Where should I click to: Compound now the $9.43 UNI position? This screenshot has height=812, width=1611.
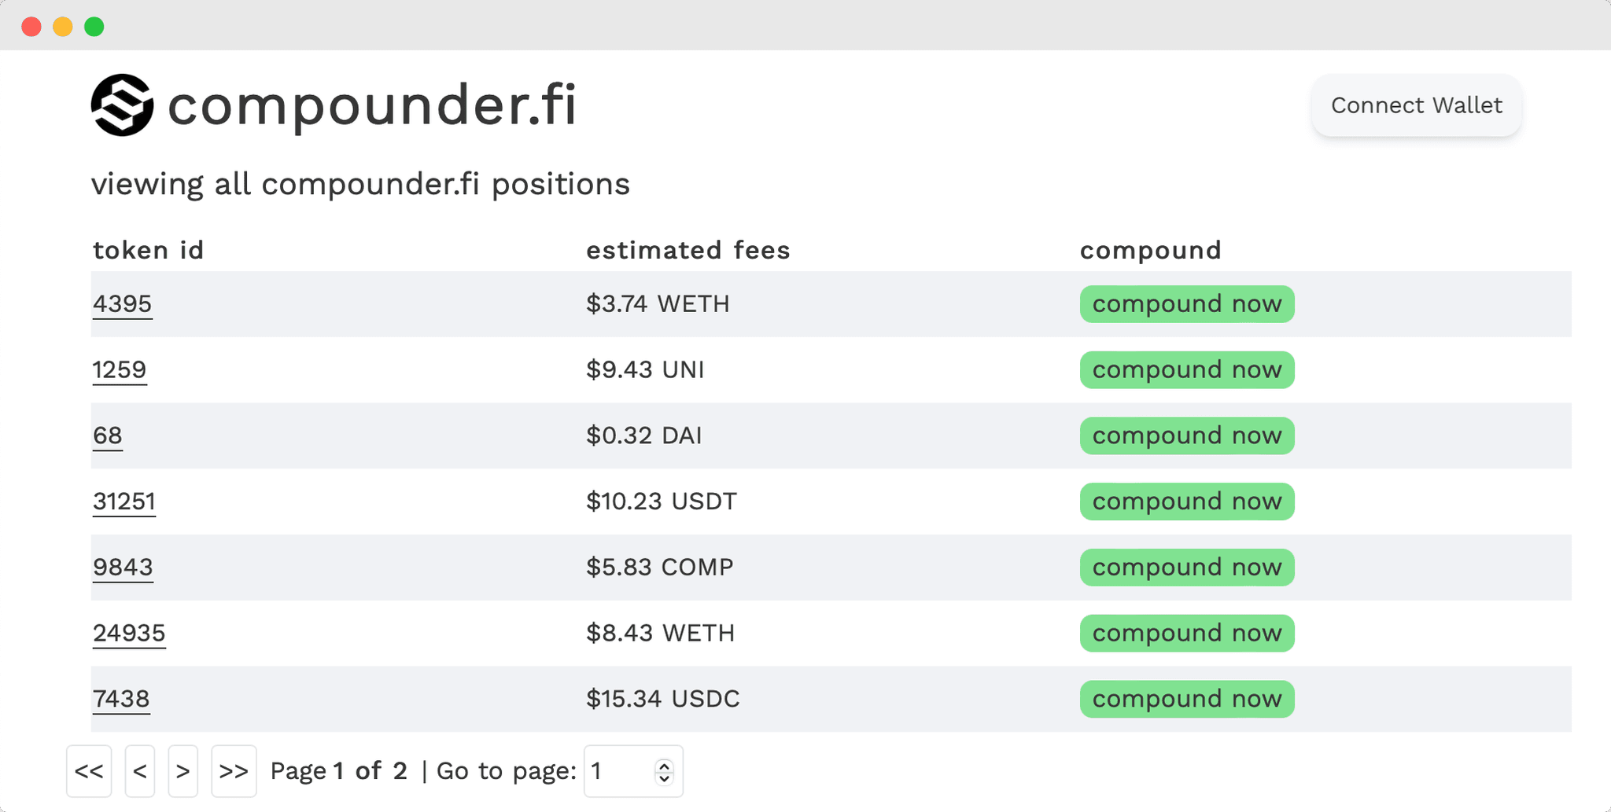1187,370
